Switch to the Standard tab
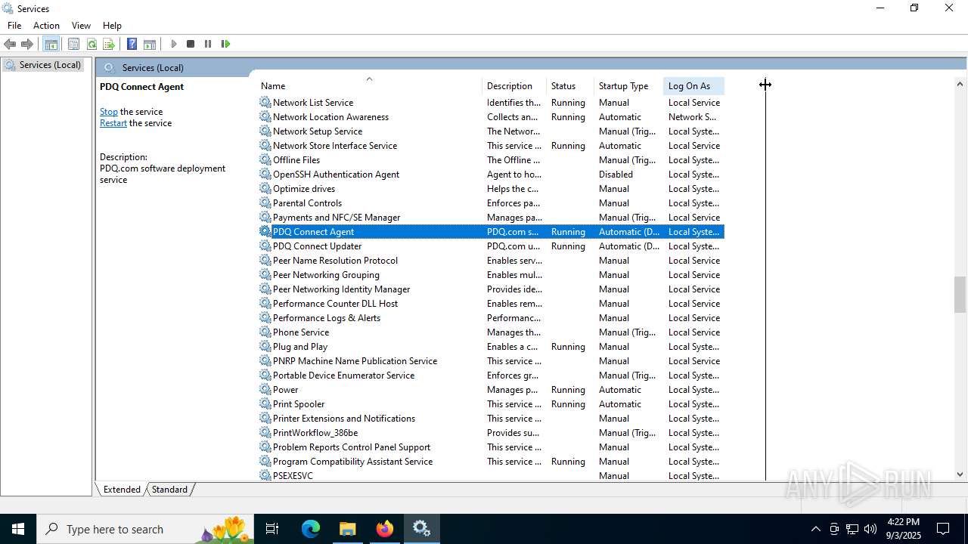The width and height of the screenshot is (968, 544). pyautogui.click(x=169, y=489)
